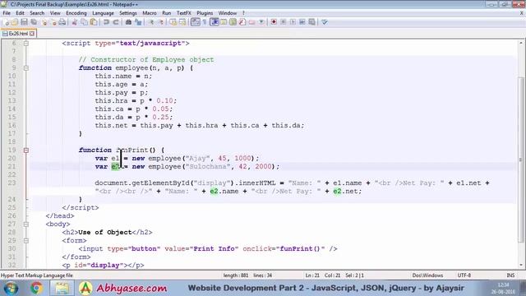
Task: Save the recorded macro icon
Action: tap(311, 22)
